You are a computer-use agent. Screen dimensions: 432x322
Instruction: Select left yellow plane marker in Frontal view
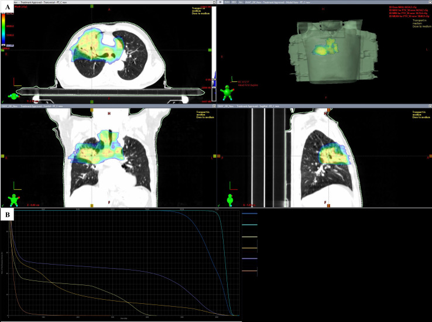(2, 156)
